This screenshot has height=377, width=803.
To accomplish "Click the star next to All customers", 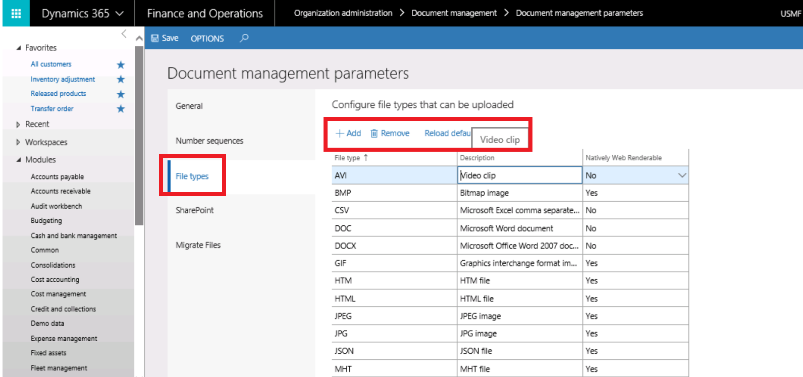I will click(x=121, y=65).
